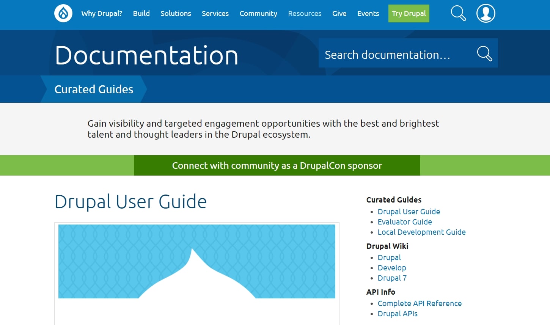Image resolution: width=550 pixels, height=325 pixels.
Task: Open the Evaluator Guide link
Action: (405, 222)
